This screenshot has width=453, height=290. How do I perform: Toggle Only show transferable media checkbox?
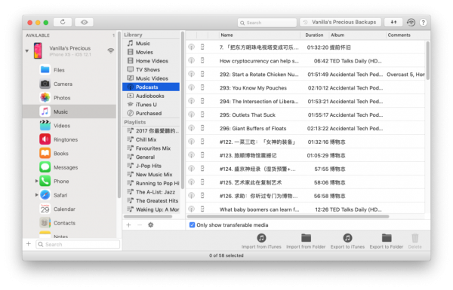coord(192,225)
